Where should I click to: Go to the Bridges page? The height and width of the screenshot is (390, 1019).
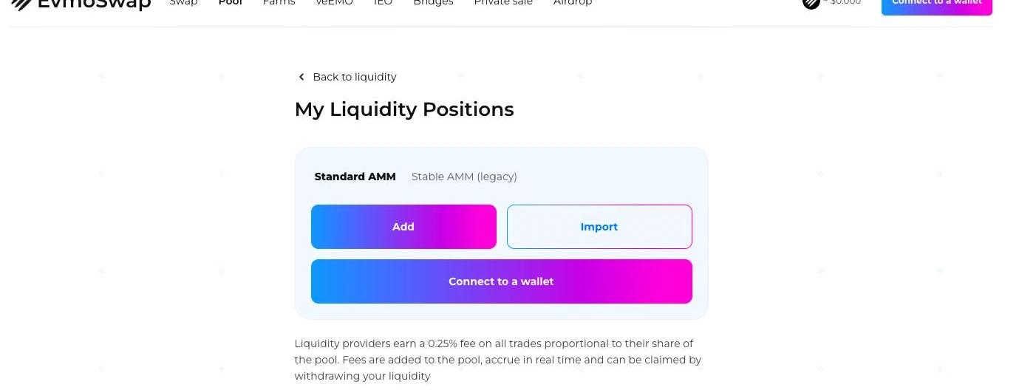coord(433,3)
